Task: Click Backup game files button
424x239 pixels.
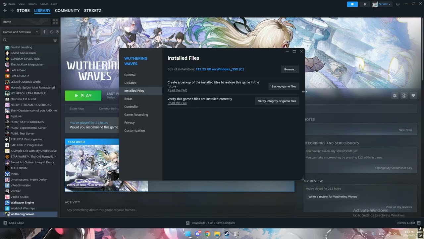Action: coord(284,86)
